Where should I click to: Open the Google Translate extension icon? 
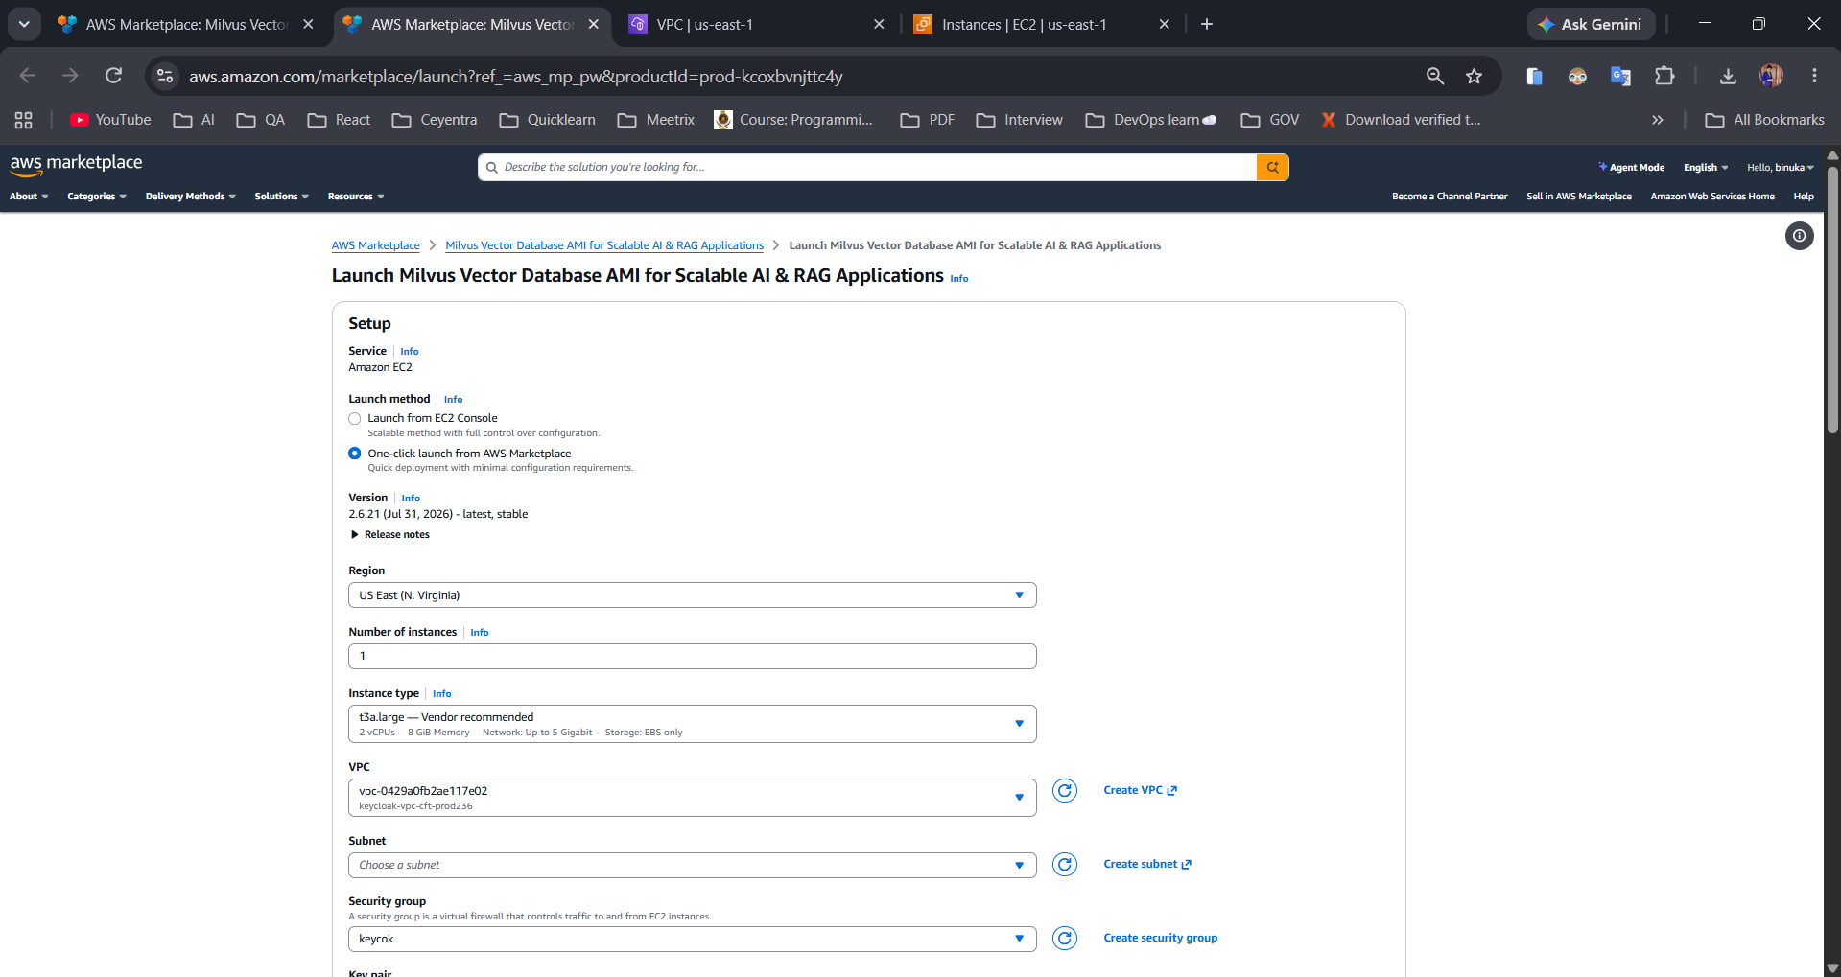click(1620, 76)
